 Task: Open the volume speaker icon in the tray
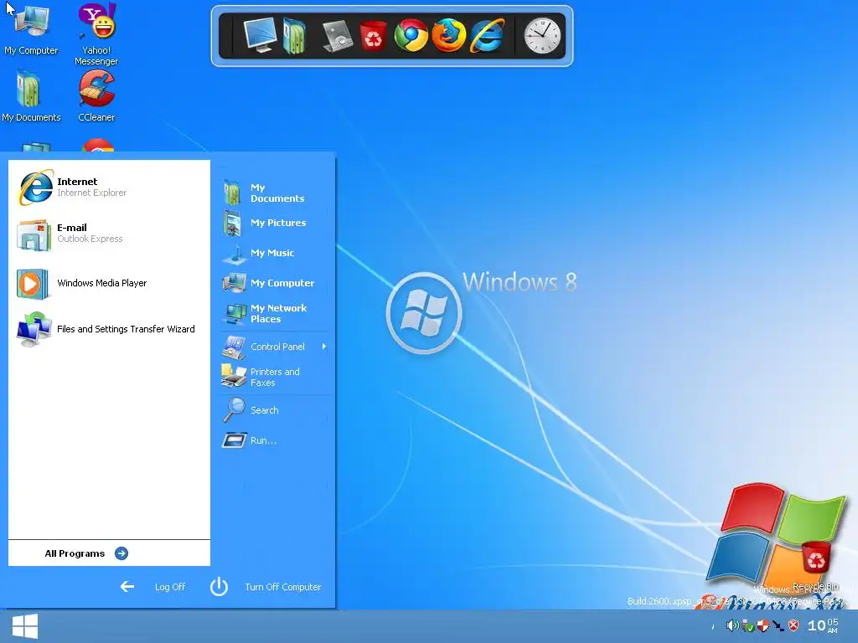(x=731, y=625)
